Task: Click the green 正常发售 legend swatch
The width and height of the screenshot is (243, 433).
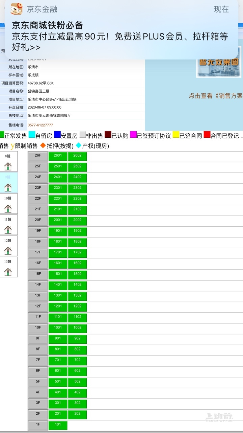Action: click(2, 135)
